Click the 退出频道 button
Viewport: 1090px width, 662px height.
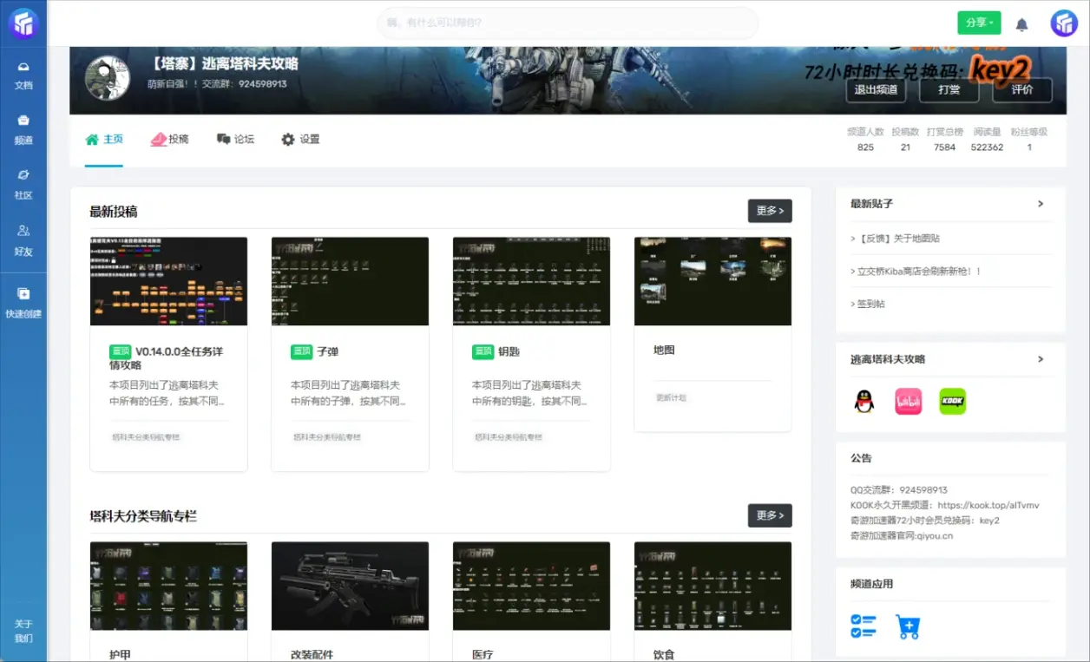coord(876,90)
